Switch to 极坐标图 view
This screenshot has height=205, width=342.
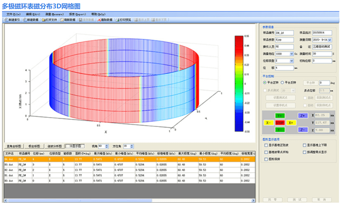34,146
